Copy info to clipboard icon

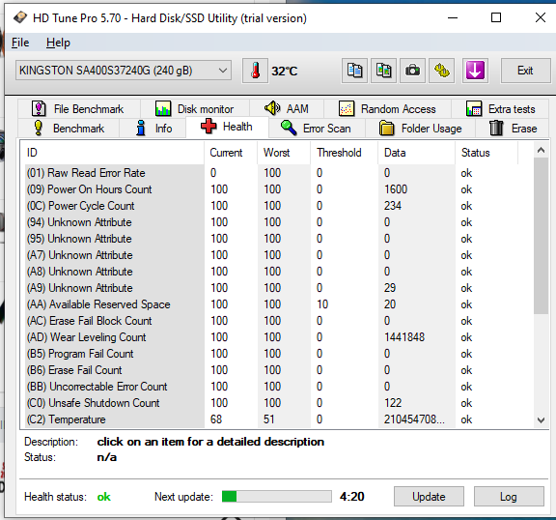tap(354, 71)
